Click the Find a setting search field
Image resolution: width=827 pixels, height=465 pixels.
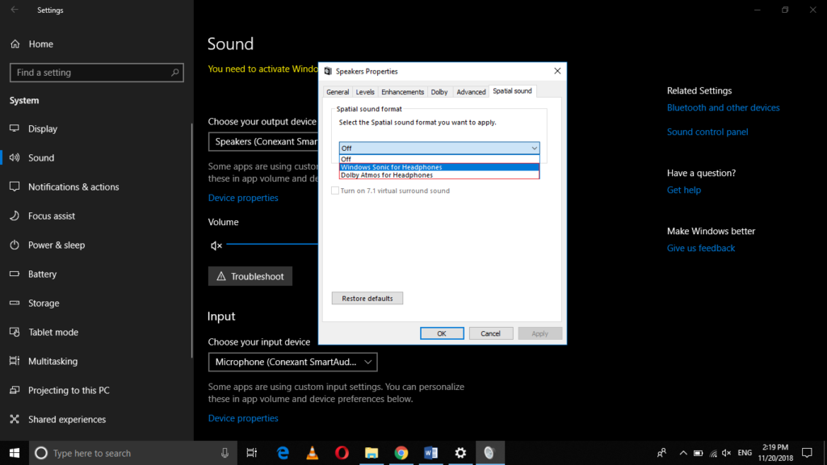tap(97, 73)
